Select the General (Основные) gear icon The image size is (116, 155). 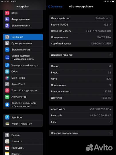click(x=7, y=37)
